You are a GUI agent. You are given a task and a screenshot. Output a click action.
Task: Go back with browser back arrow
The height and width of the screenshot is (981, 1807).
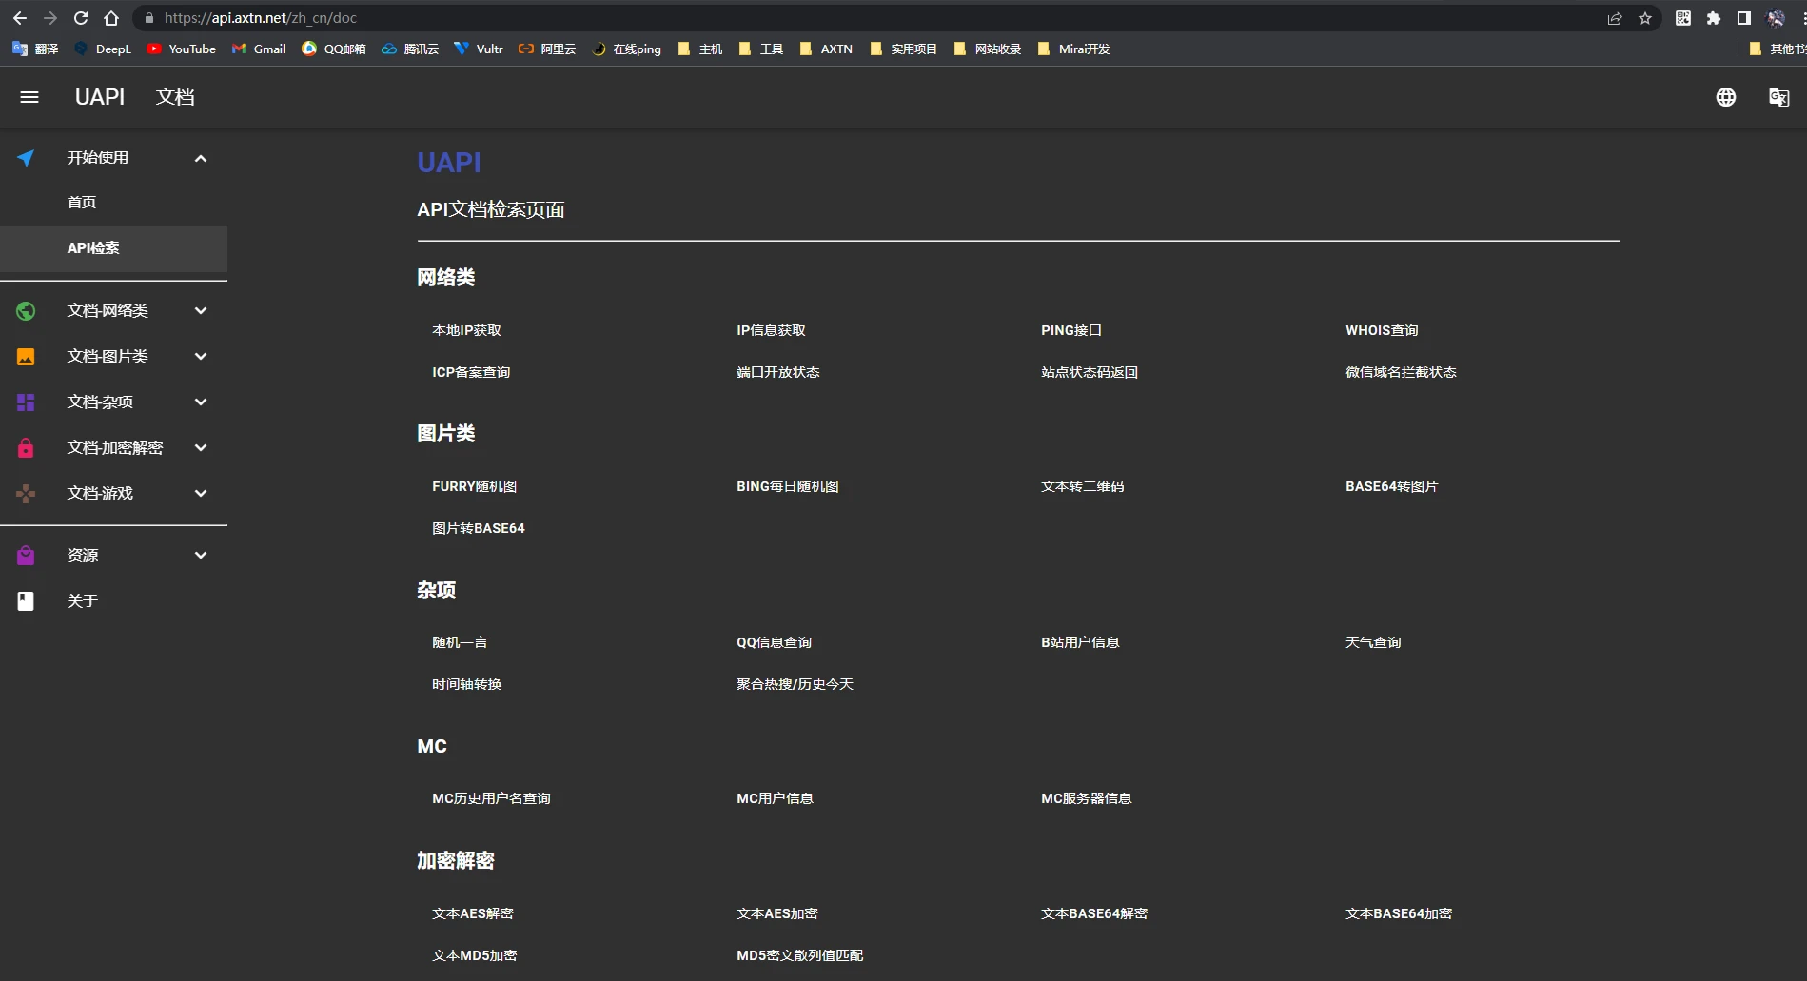(20, 18)
